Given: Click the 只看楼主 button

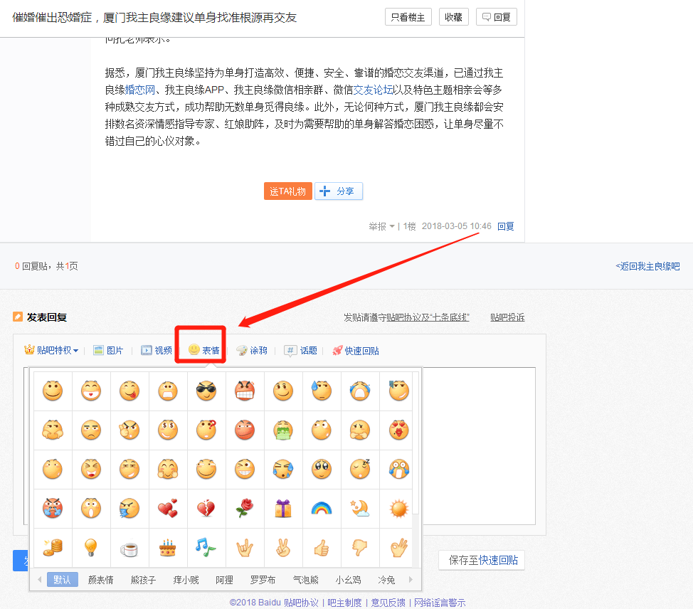Looking at the screenshot, I should click(408, 17).
